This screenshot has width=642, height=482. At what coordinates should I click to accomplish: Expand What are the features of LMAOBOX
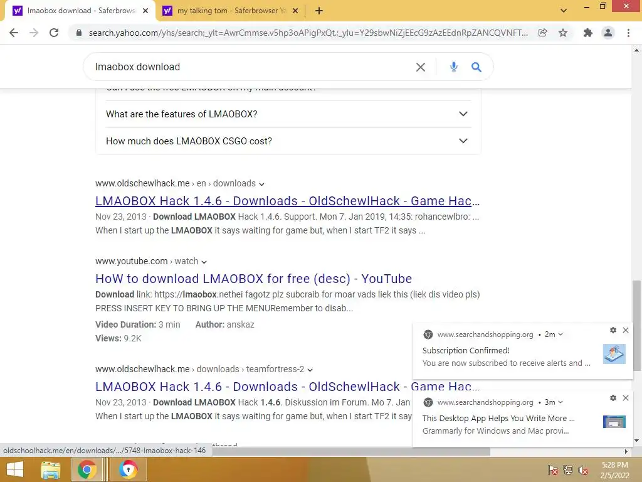[288, 114]
